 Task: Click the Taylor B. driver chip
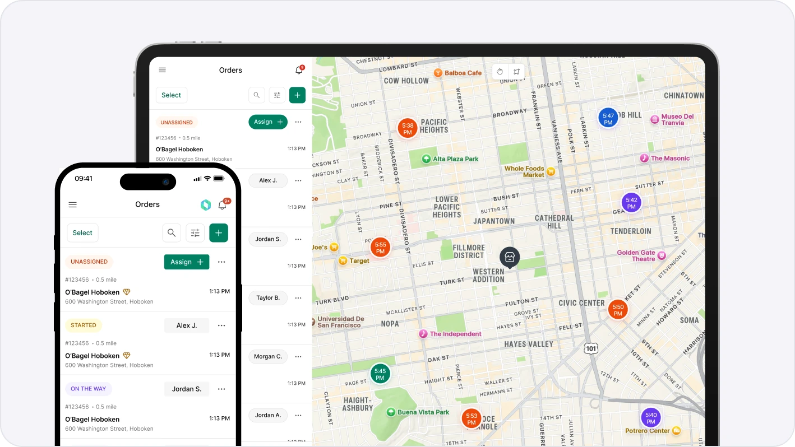[x=268, y=298]
